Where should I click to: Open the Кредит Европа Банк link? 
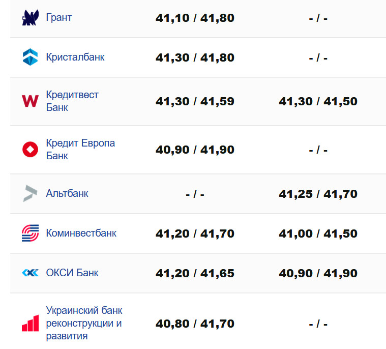pos(80,149)
